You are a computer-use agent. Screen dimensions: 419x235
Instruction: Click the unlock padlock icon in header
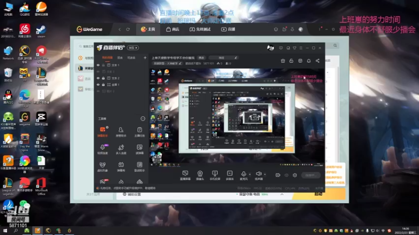(x=291, y=61)
